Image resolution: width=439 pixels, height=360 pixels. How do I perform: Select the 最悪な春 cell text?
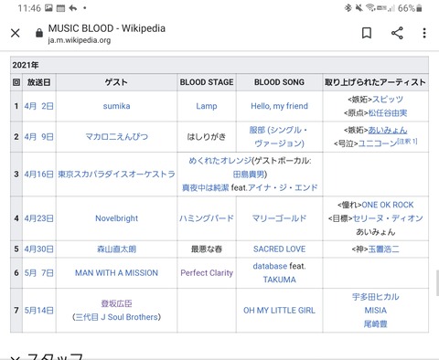tap(207, 249)
